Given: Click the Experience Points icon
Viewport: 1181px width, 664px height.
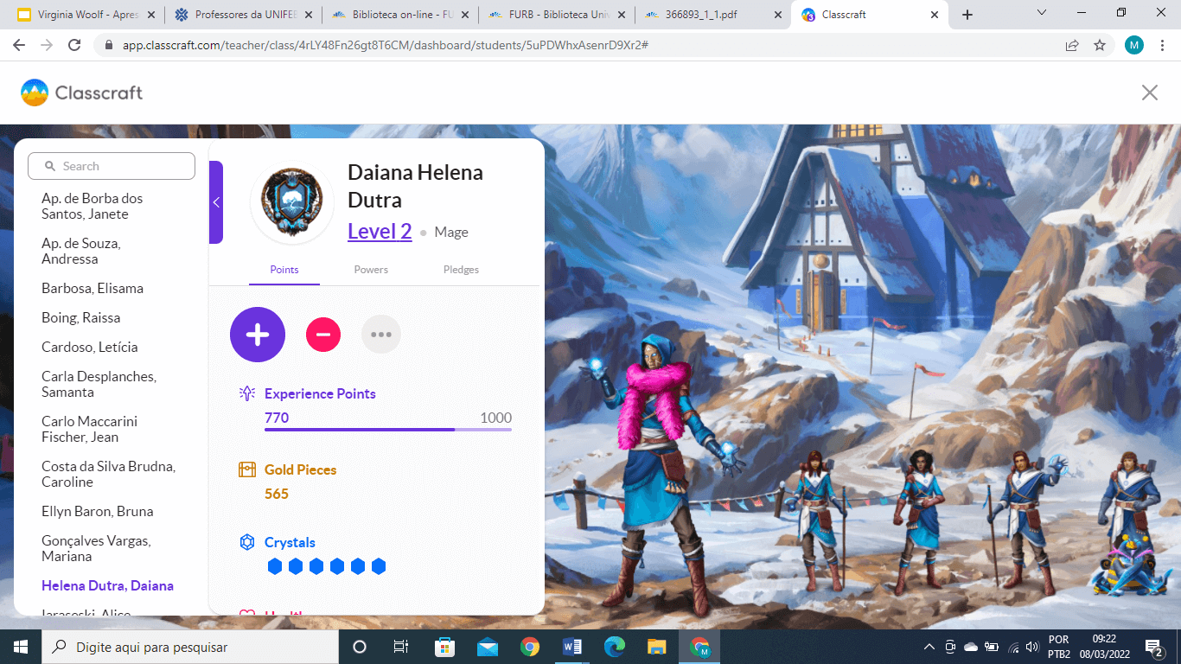Looking at the screenshot, I should tap(247, 393).
